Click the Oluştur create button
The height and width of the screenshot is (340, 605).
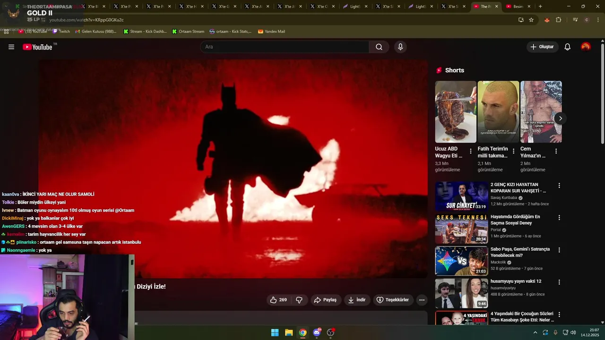542,47
